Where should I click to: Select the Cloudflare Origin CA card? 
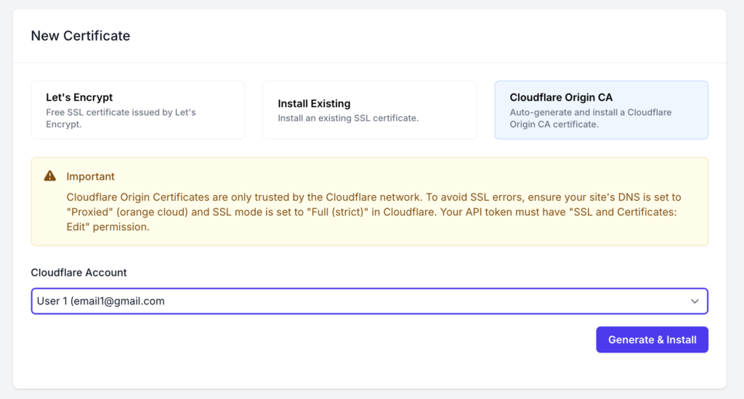pos(601,110)
